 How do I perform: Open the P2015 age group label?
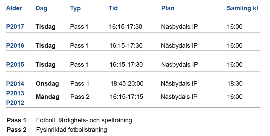[x=15, y=65]
